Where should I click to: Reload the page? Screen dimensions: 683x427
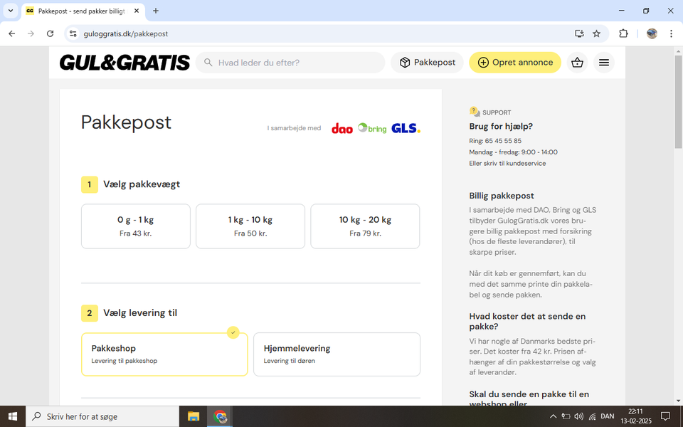tap(50, 33)
